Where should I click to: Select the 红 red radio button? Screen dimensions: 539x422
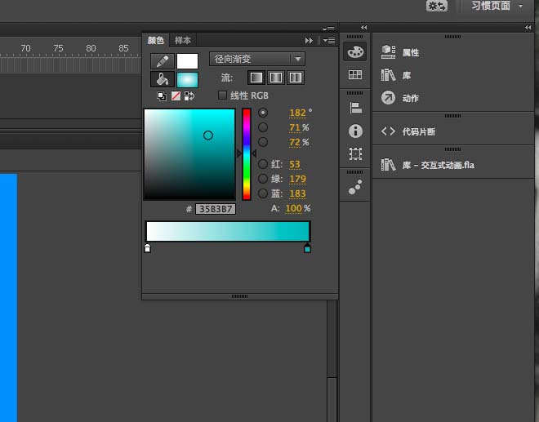click(x=263, y=164)
